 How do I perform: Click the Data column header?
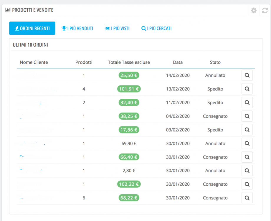pyautogui.click(x=178, y=62)
